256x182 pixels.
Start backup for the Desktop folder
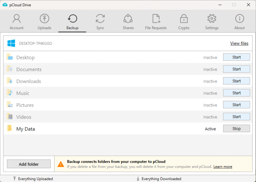236,57
